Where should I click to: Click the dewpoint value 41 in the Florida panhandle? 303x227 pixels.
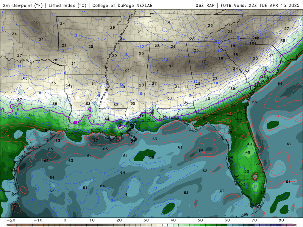(178, 114)
